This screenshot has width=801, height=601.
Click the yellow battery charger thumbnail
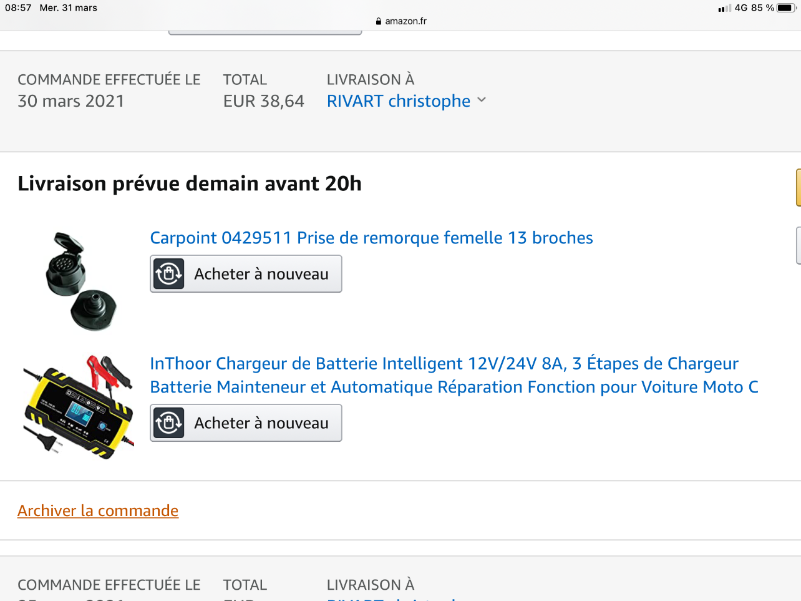[79, 407]
